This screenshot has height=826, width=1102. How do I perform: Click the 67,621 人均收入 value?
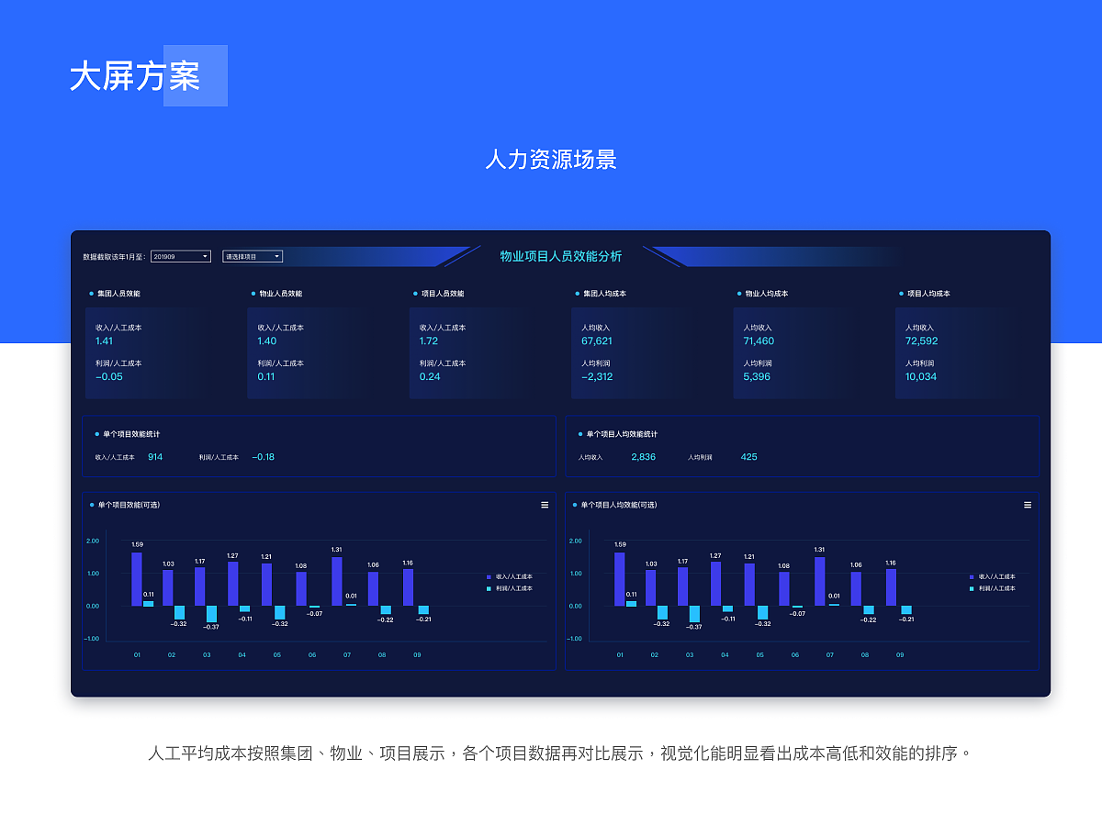pyautogui.click(x=597, y=341)
